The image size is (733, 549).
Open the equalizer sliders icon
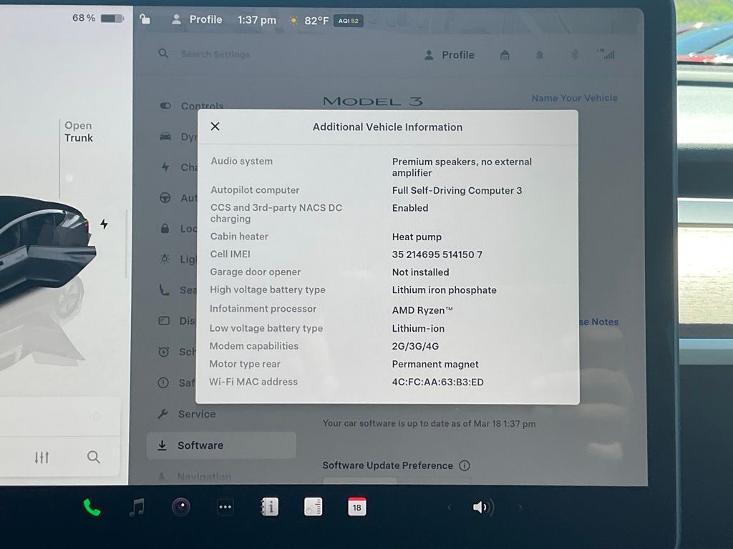pos(42,457)
